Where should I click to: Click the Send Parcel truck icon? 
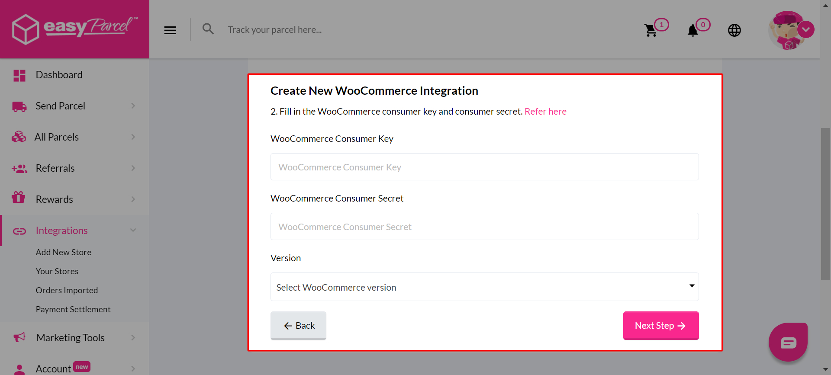19,106
